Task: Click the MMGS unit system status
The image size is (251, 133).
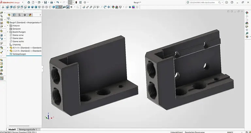Action: click(x=230, y=132)
